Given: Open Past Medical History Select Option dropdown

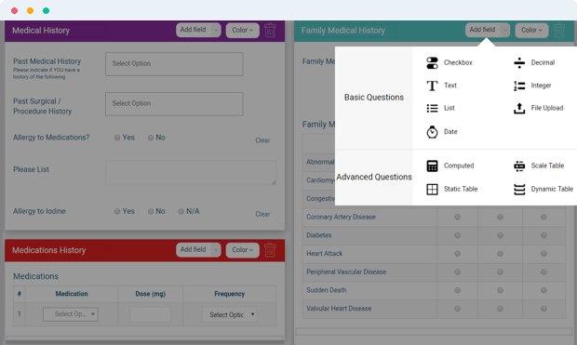Looking at the screenshot, I should pos(174,64).
